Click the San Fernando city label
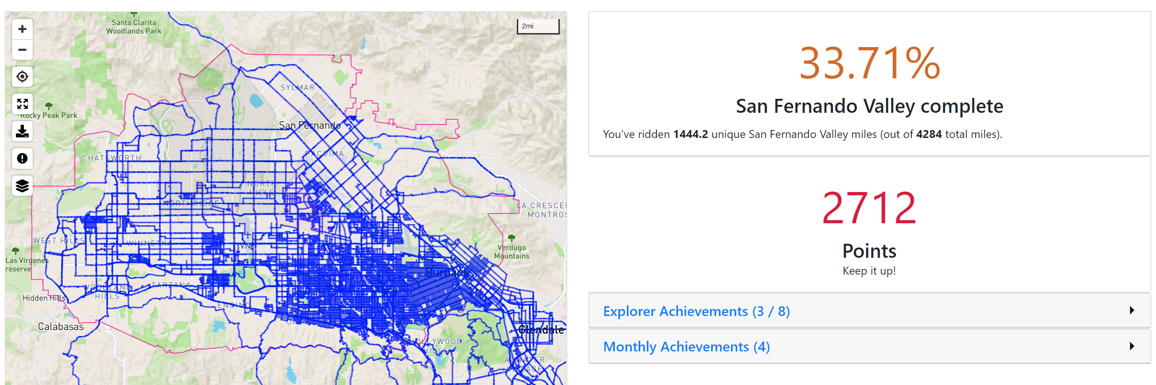 coord(310,125)
